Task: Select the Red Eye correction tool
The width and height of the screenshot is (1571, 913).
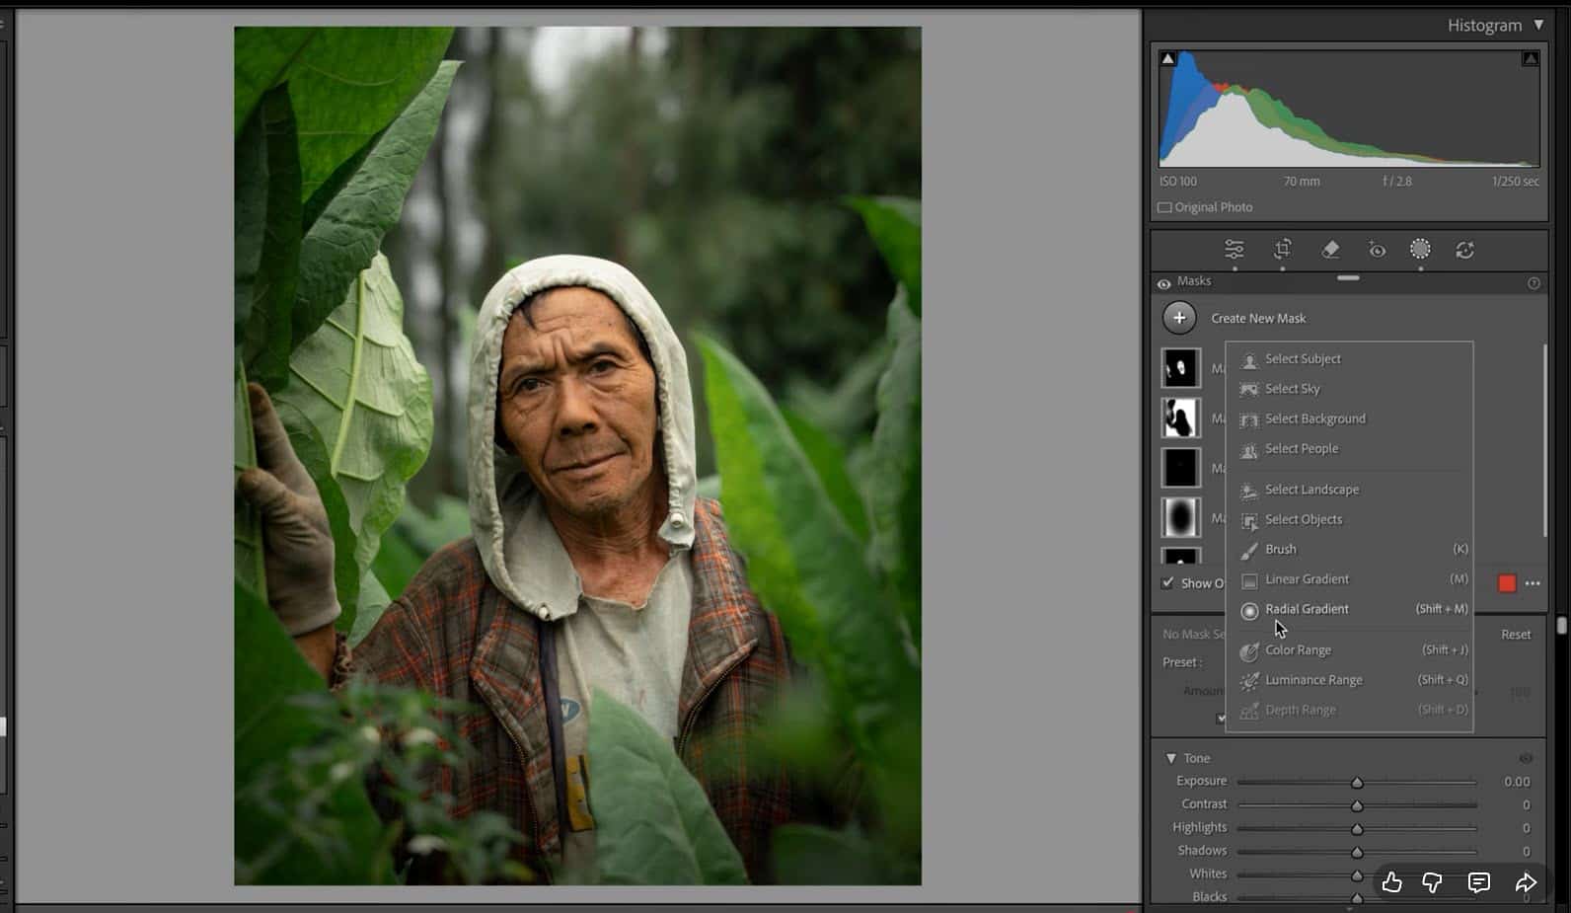Action: [x=1377, y=250]
